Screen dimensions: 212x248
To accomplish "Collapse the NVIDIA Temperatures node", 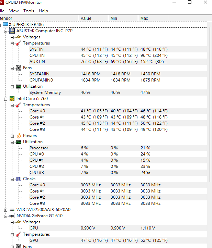I will (x=12, y=235).
